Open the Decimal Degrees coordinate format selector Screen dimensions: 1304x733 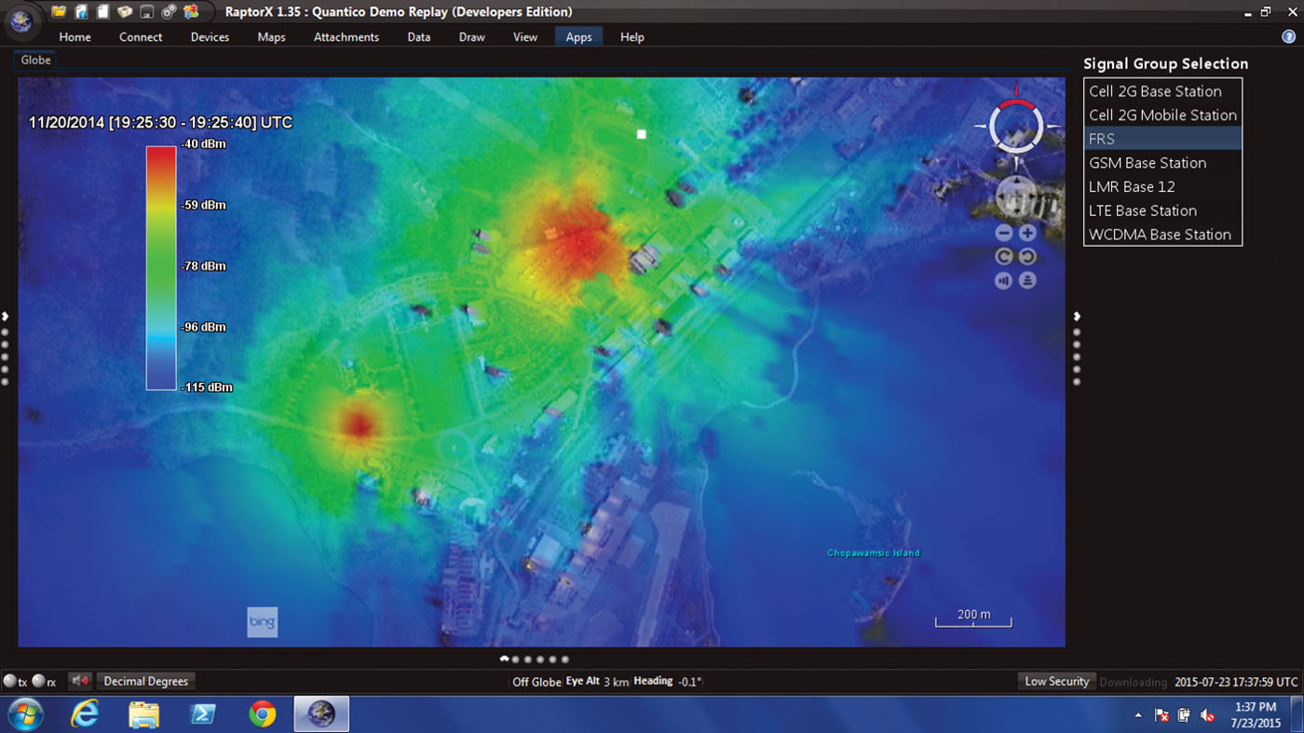[145, 681]
